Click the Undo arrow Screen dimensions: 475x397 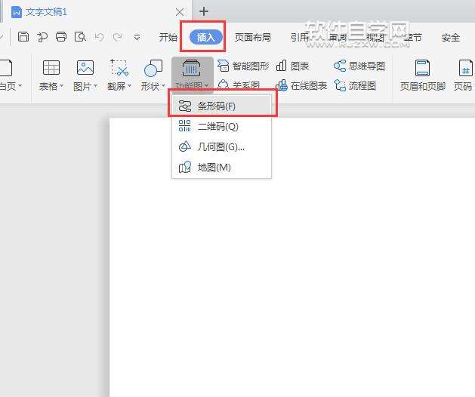[x=99, y=37]
